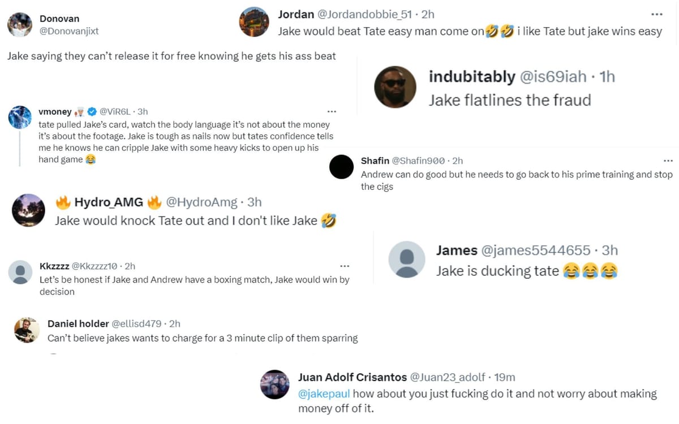Screen dimensions: 679x424
Task: Click Kkzzzz's default profile avatar
Action: coord(20,272)
